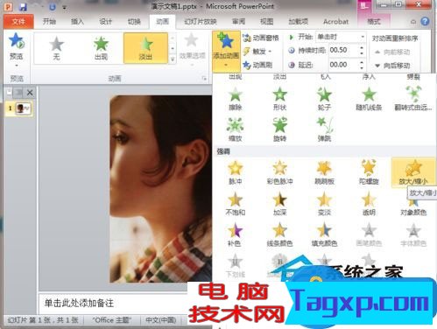
Task: Open the 触发 trigger dropdown
Action: (258, 52)
